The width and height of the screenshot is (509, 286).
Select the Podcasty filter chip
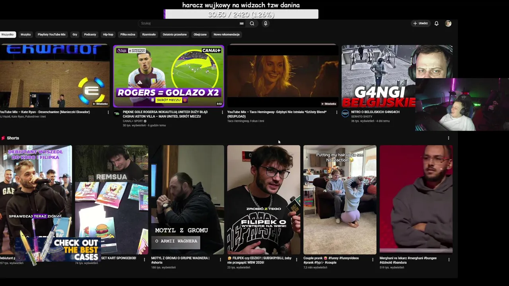[x=90, y=35]
